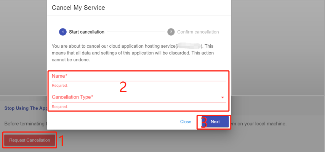This screenshot has height=153, width=325.
Task: Click the "Stop Using The App" section heading
Action: 25,108
